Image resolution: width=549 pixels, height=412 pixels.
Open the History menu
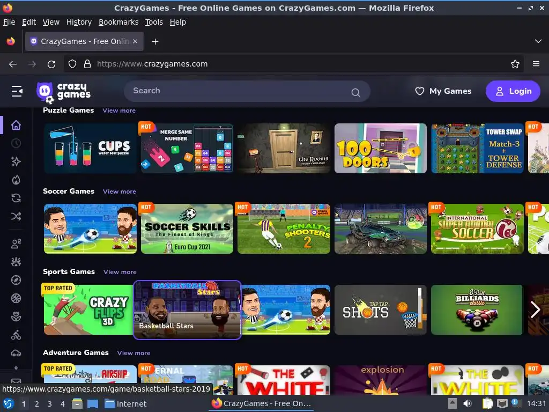pos(79,22)
